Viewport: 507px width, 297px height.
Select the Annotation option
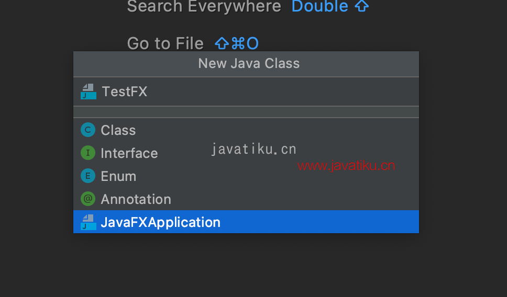click(246, 199)
